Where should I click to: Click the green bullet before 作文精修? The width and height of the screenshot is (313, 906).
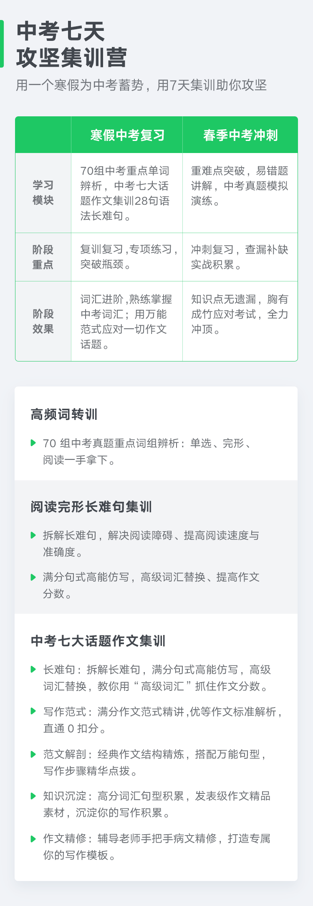[33, 838]
